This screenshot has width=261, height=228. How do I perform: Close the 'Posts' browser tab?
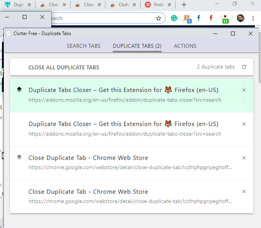coord(169,5)
